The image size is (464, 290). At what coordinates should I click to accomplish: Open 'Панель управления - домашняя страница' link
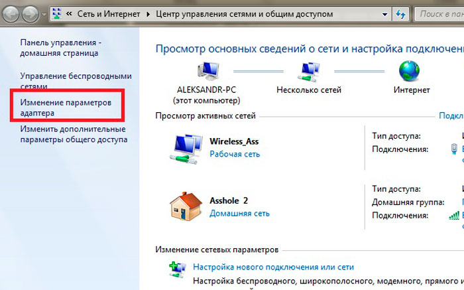[x=61, y=48]
